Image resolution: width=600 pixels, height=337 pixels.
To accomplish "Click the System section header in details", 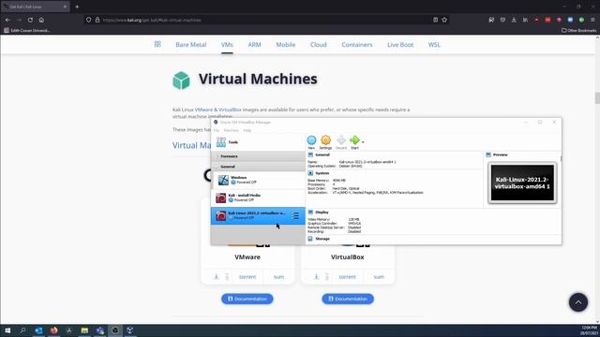I will click(322, 173).
